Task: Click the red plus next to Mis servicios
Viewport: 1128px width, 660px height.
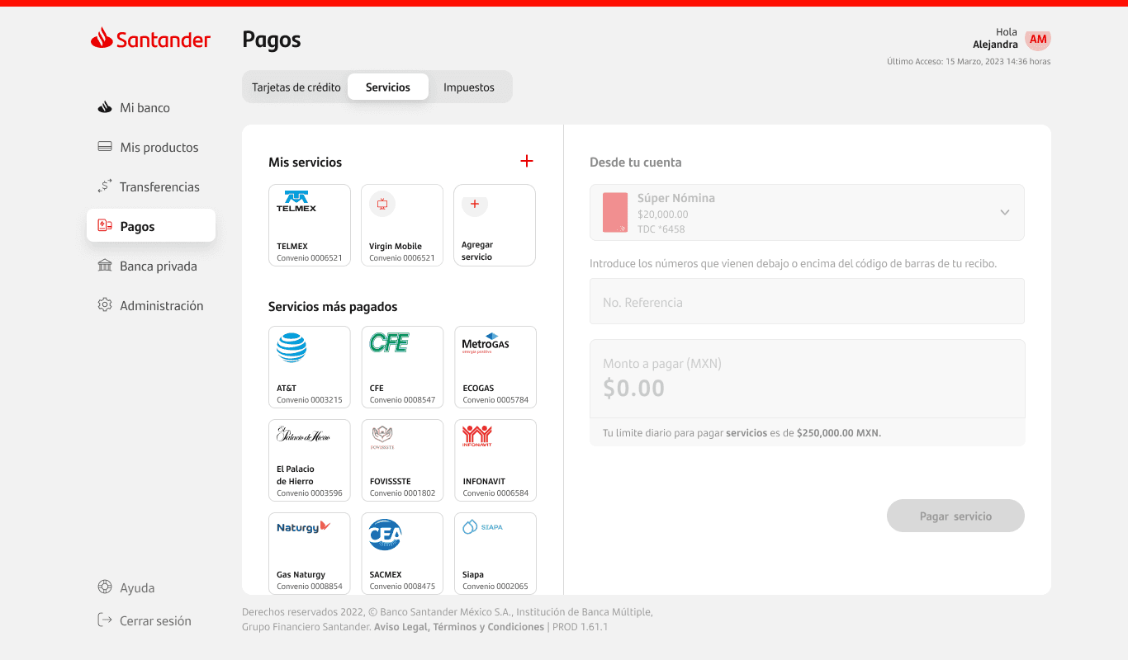Action: pyautogui.click(x=527, y=161)
